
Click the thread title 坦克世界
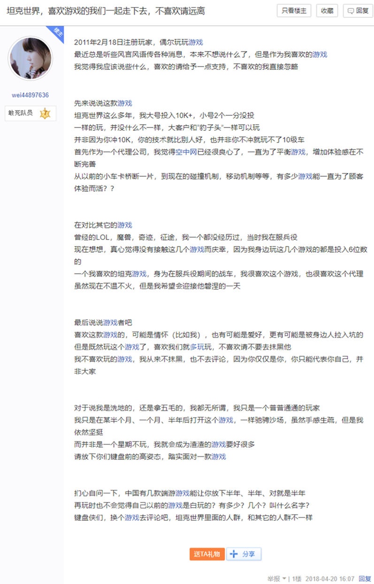click(106, 11)
